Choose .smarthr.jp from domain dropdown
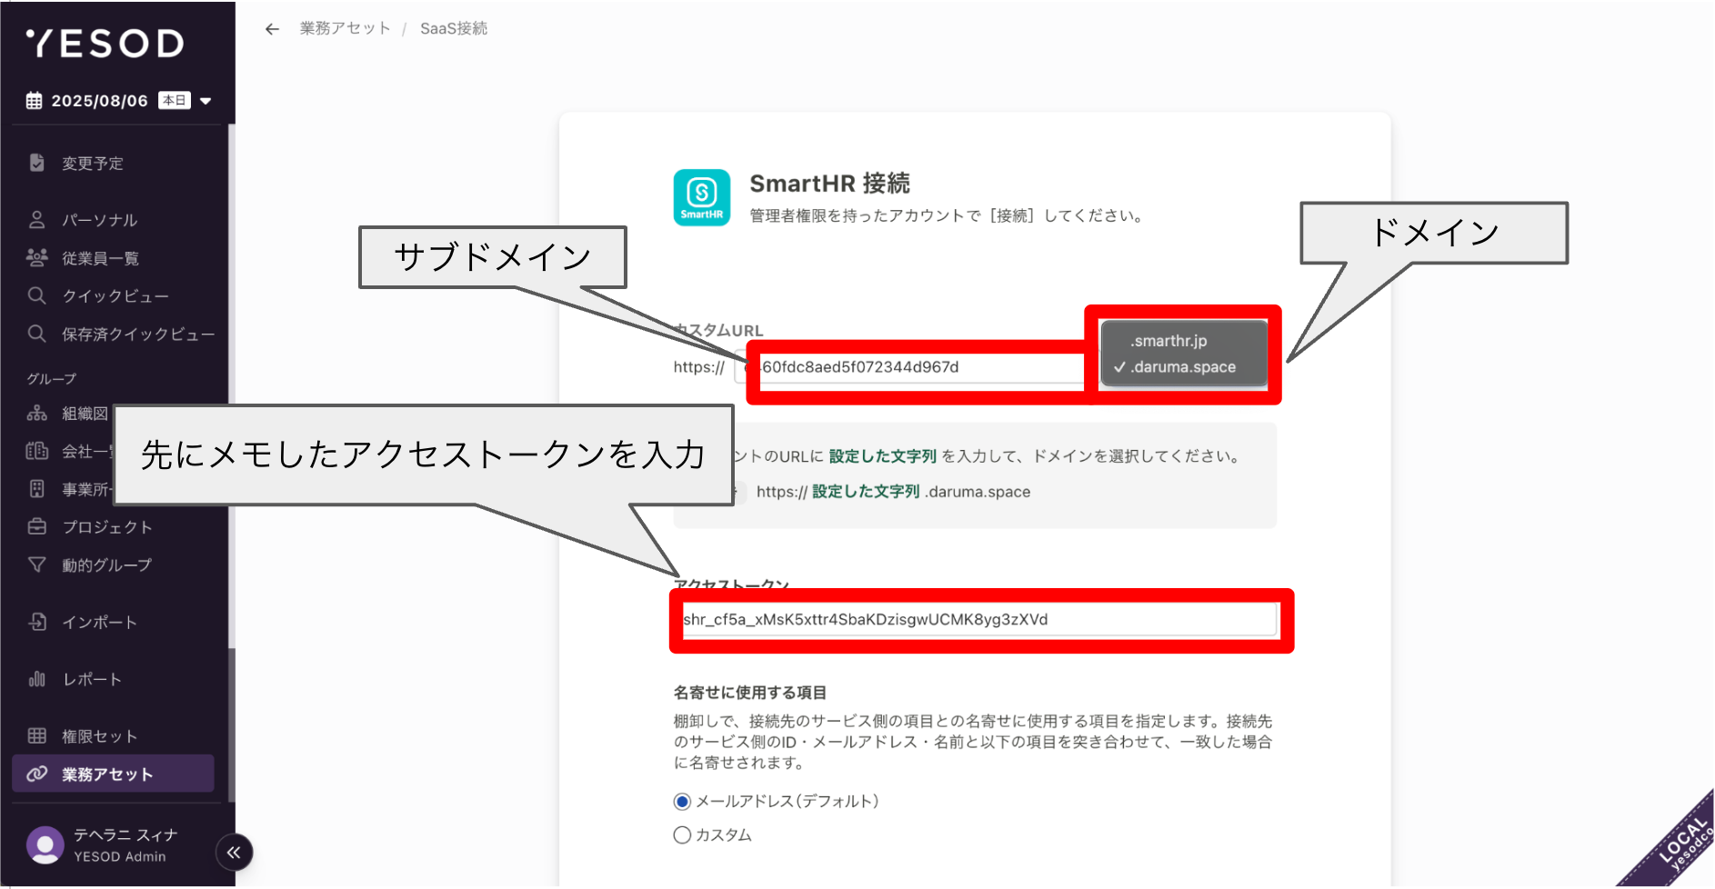 (1168, 341)
